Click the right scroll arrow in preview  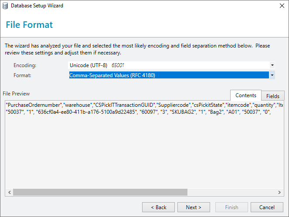click(x=279, y=192)
